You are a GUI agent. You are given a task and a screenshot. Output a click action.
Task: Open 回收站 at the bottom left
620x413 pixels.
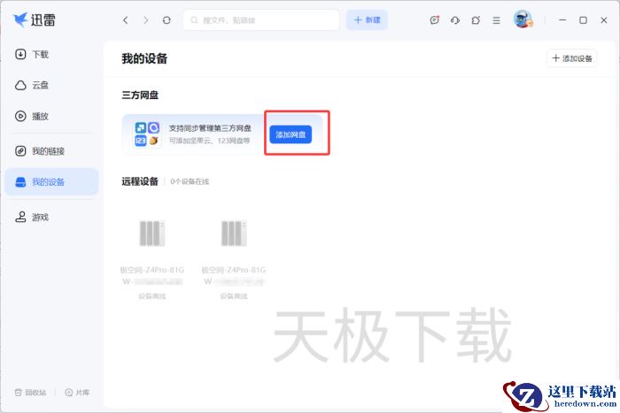tap(30, 393)
